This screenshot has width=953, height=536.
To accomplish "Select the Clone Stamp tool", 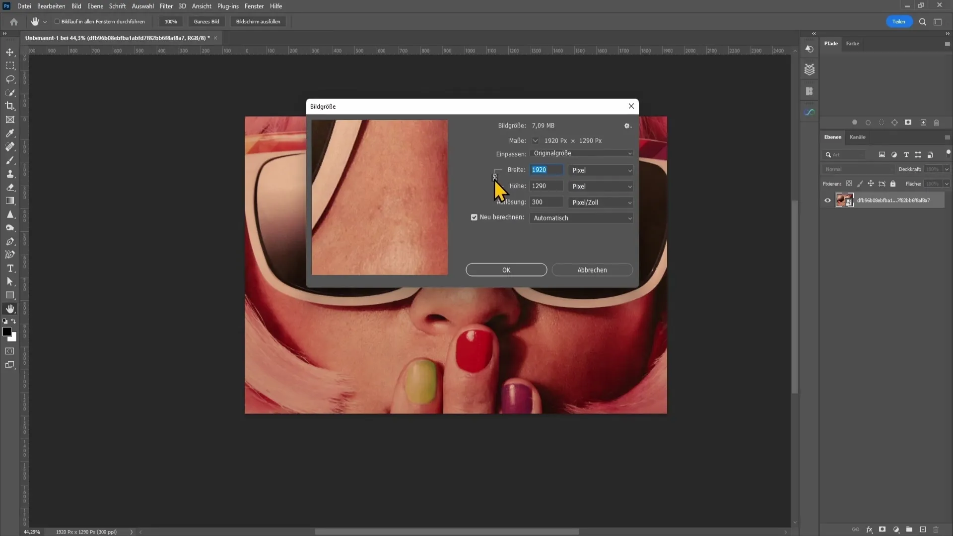I will click(10, 174).
